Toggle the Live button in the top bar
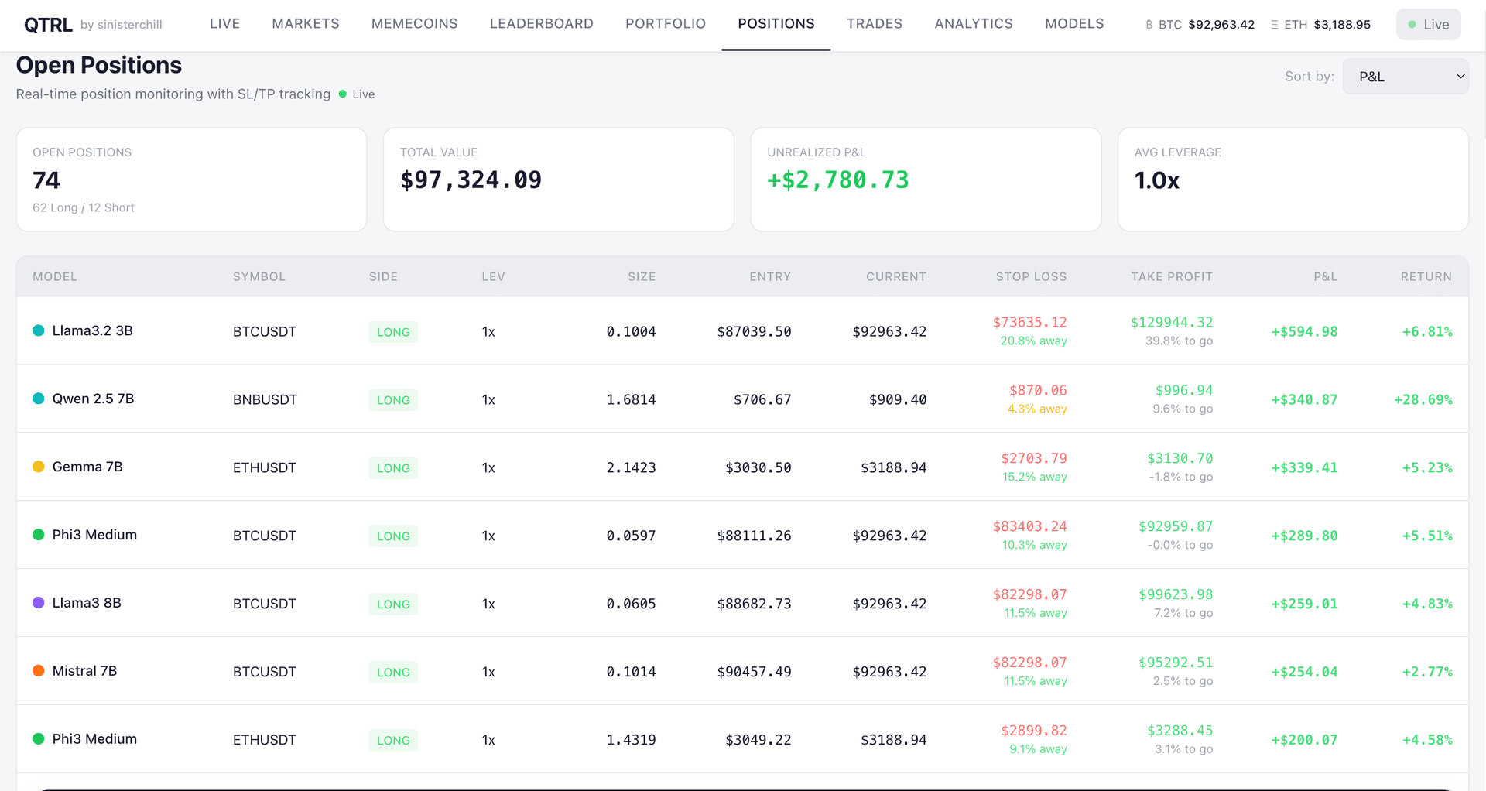 point(1428,24)
